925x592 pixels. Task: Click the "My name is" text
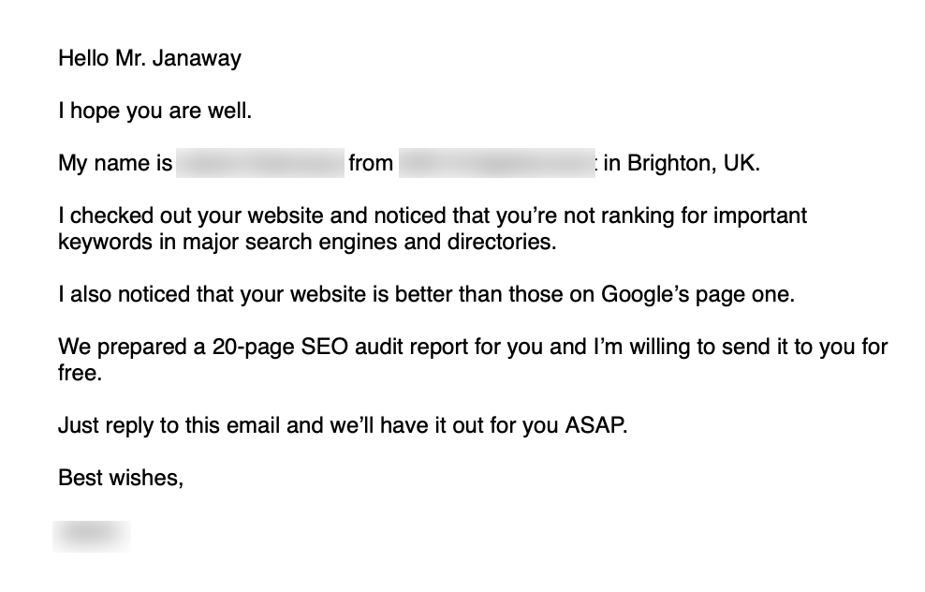[115, 164]
